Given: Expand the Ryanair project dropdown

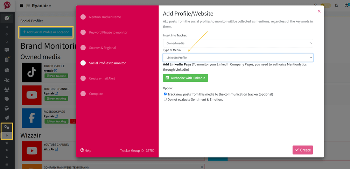Looking at the screenshot, I should [42, 6].
